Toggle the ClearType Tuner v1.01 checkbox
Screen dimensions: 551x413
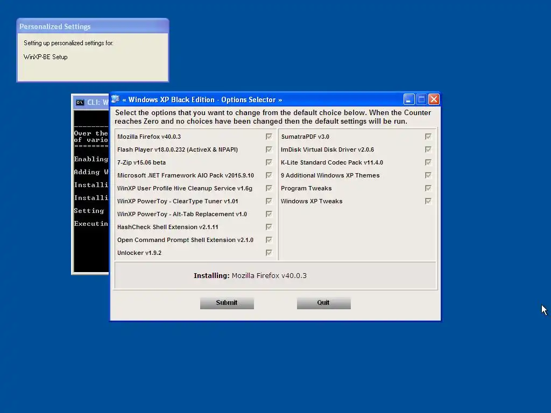tap(269, 201)
